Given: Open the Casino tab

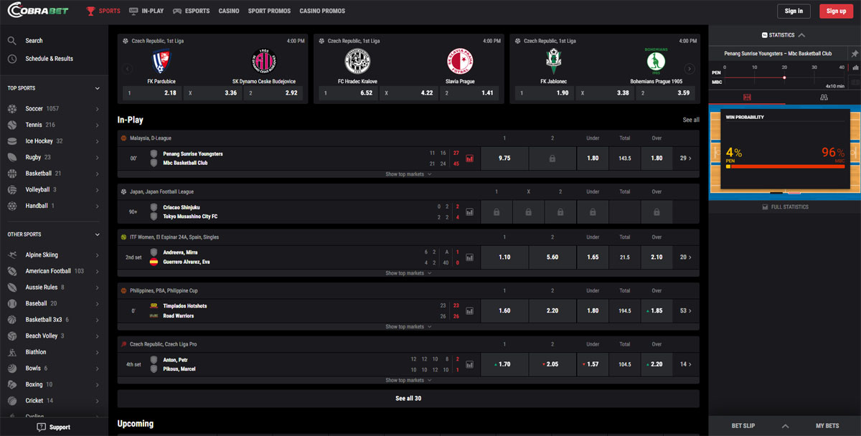Looking at the screenshot, I should pyautogui.click(x=229, y=11).
